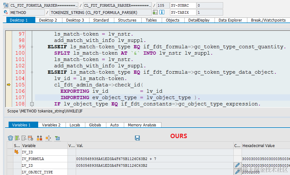
Task: Open the Desktop 3 tab
Action: (75, 20)
